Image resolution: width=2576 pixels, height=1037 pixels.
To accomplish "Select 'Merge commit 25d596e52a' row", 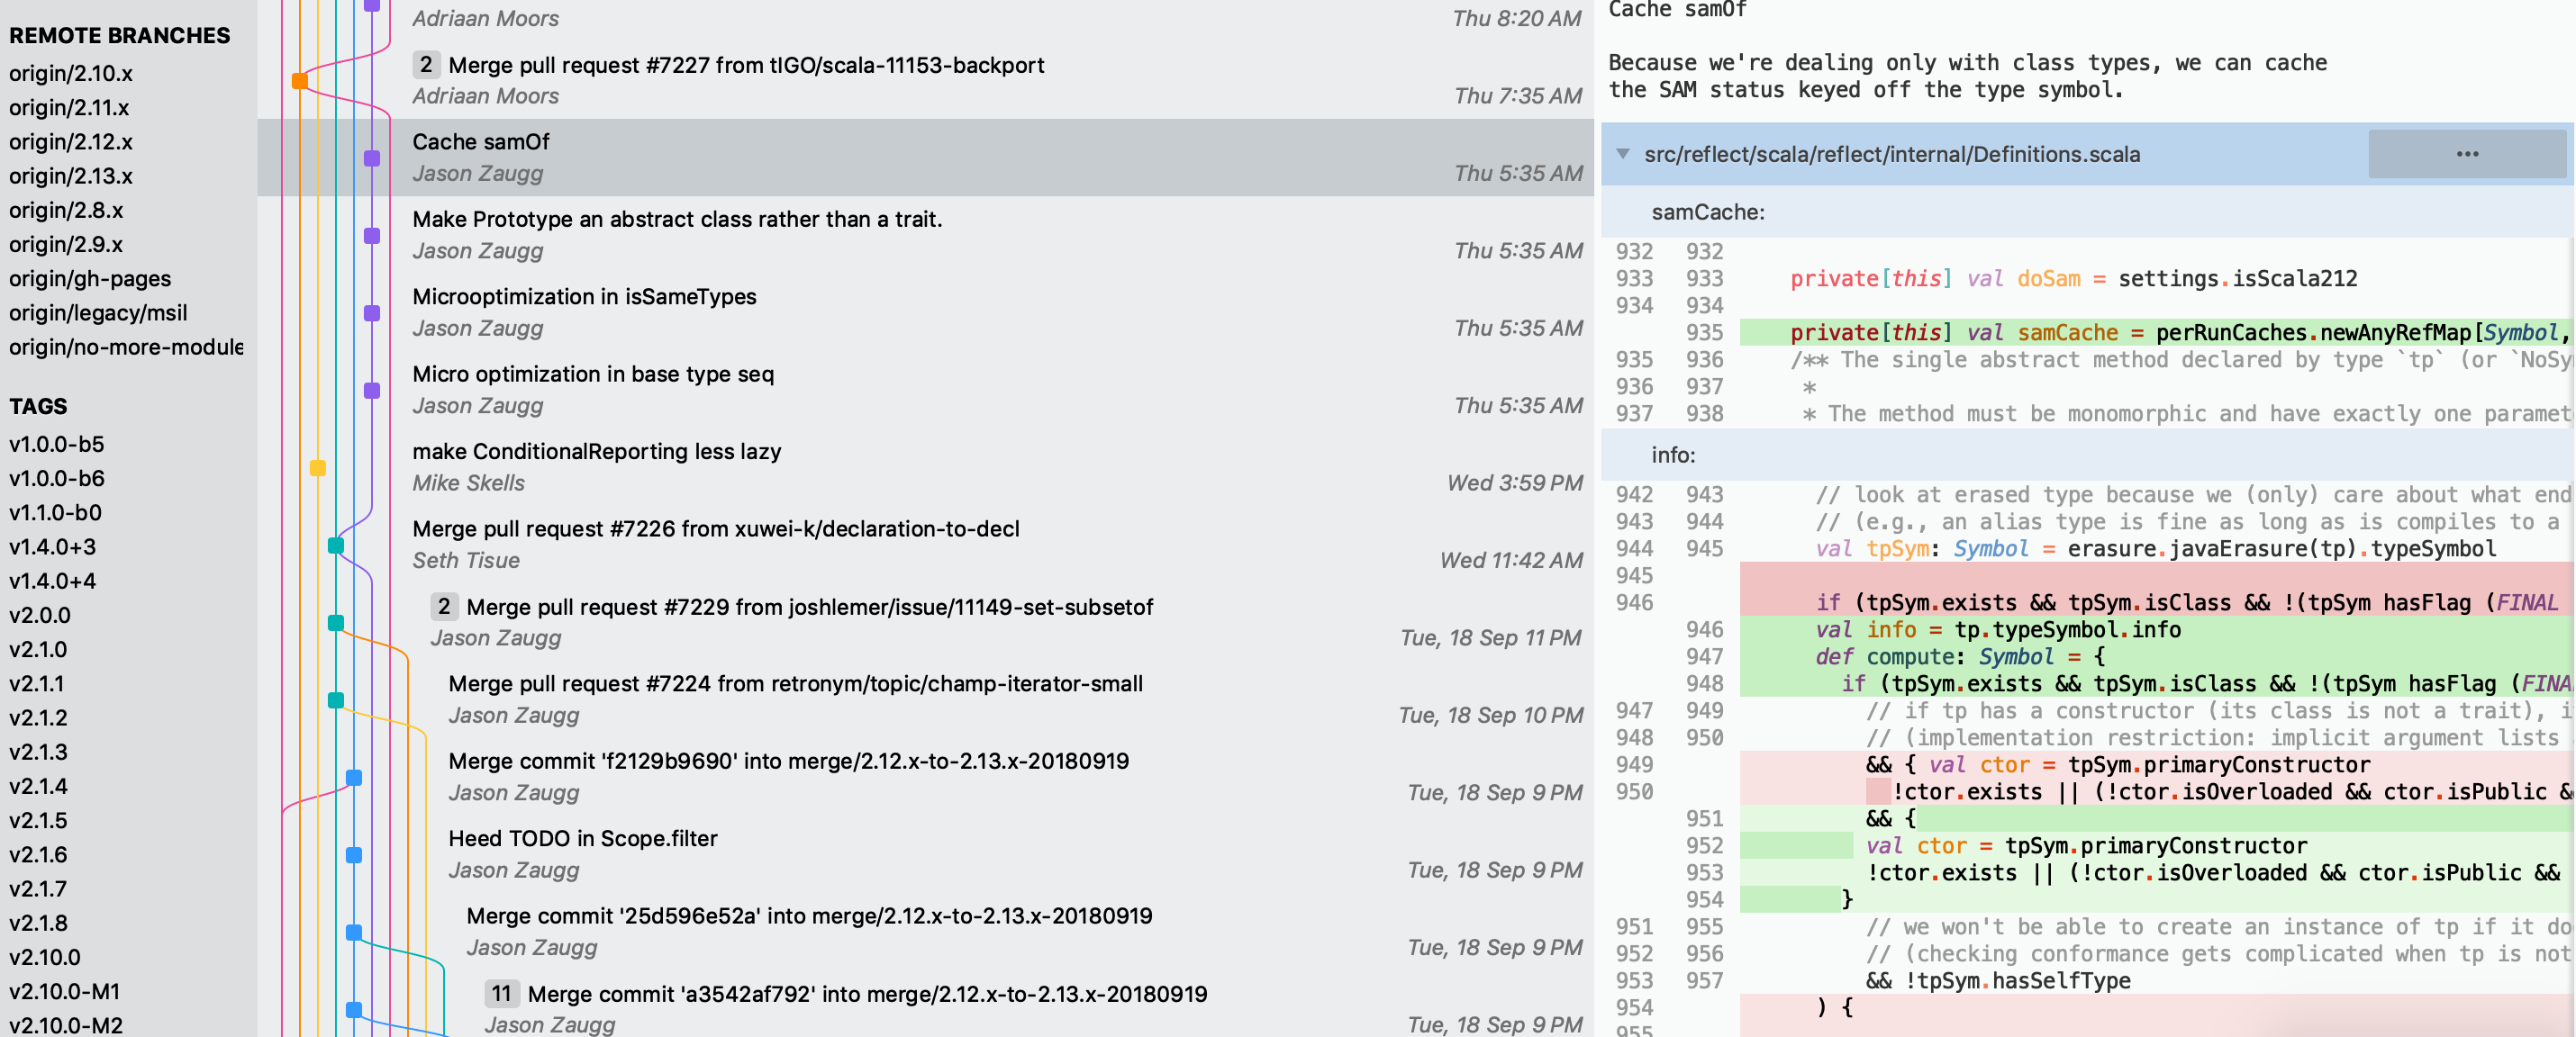I will point(925,931).
